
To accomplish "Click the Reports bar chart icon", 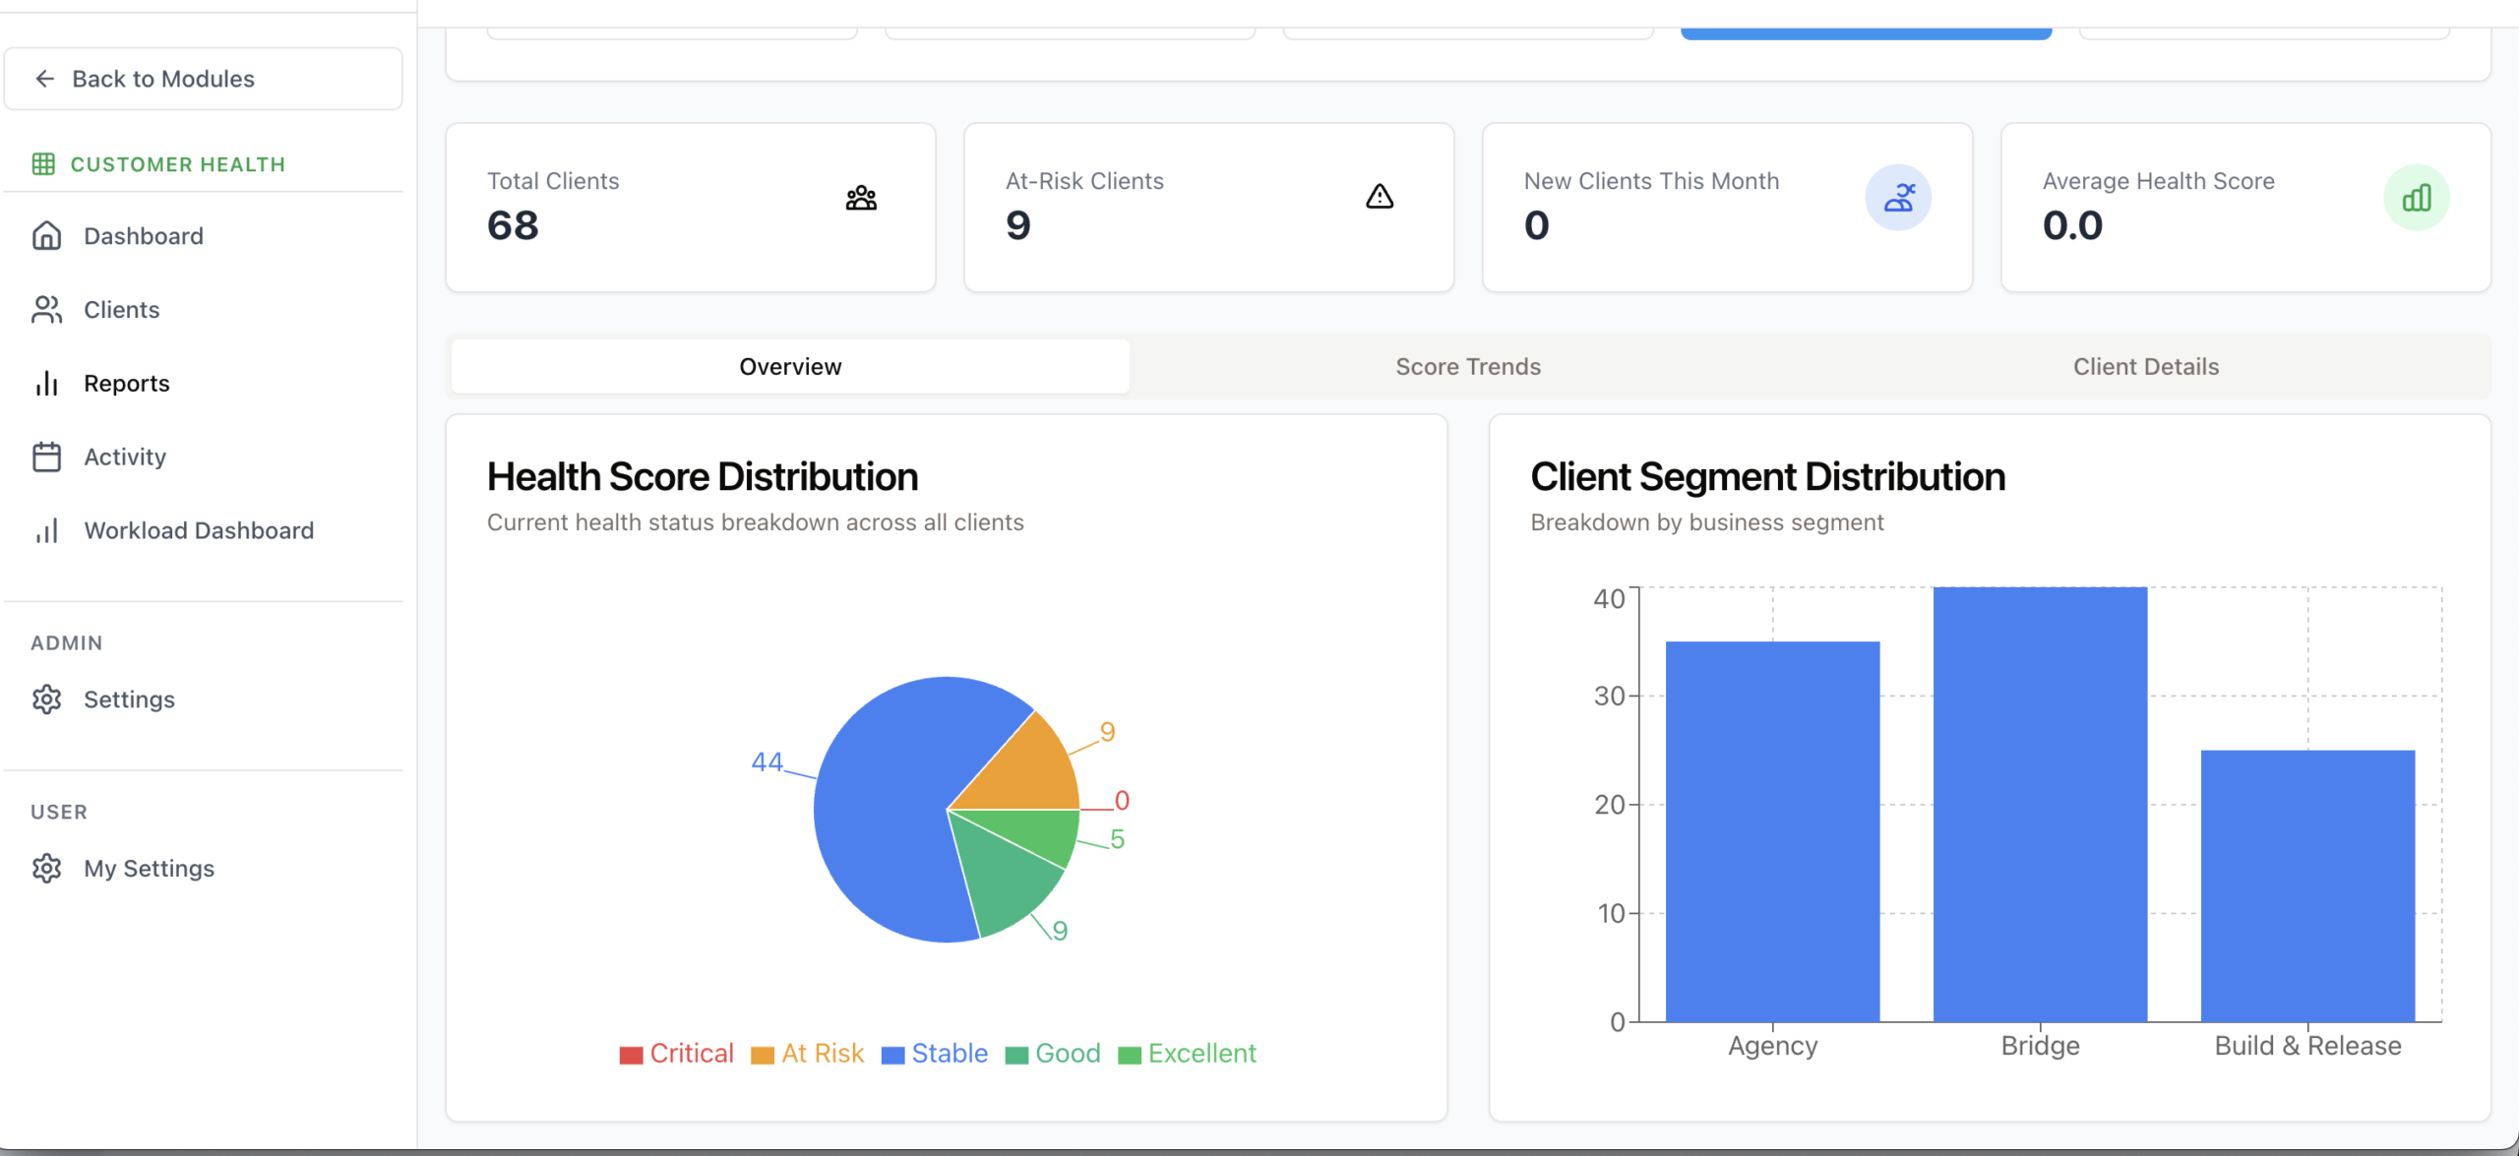I will 46,384.
